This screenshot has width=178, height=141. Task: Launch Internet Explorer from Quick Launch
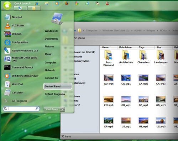tap(37, 4)
